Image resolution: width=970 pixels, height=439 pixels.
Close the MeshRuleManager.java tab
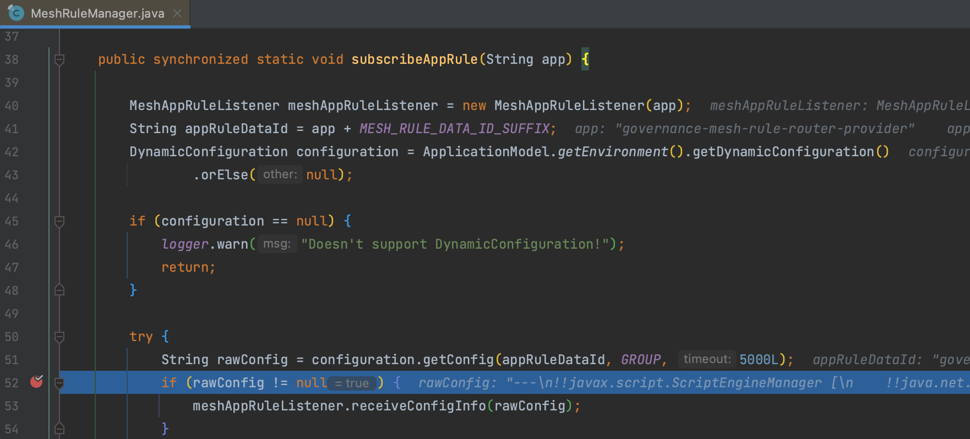(x=177, y=13)
